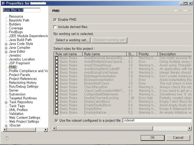The image size is (194, 145).
Task: Select Resource in the properties tree
Action: [16, 16]
